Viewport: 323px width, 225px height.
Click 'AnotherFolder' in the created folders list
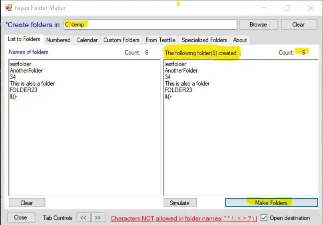pyautogui.click(x=181, y=71)
